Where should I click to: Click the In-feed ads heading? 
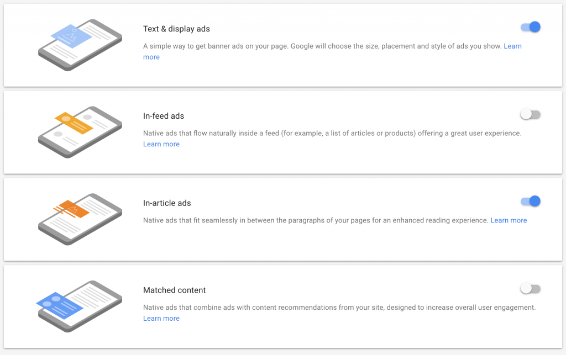pyautogui.click(x=164, y=116)
